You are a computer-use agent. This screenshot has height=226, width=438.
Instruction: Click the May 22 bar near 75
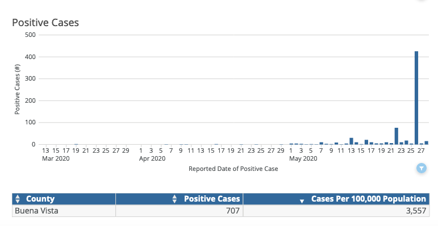[396, 136]
